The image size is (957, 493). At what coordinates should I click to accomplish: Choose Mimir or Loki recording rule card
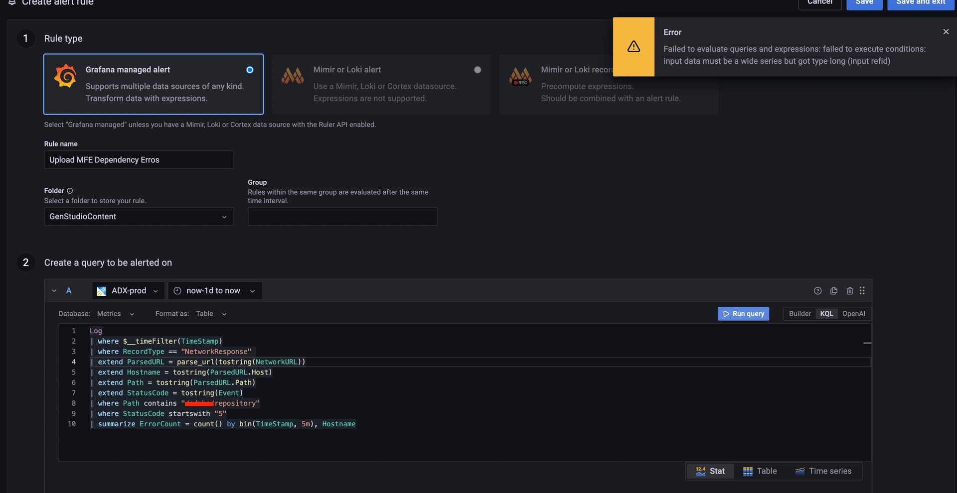point(556,84)
